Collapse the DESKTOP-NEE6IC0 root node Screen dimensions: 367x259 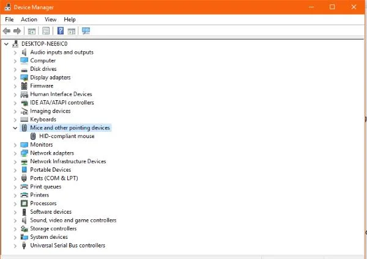tap(6, 44)
